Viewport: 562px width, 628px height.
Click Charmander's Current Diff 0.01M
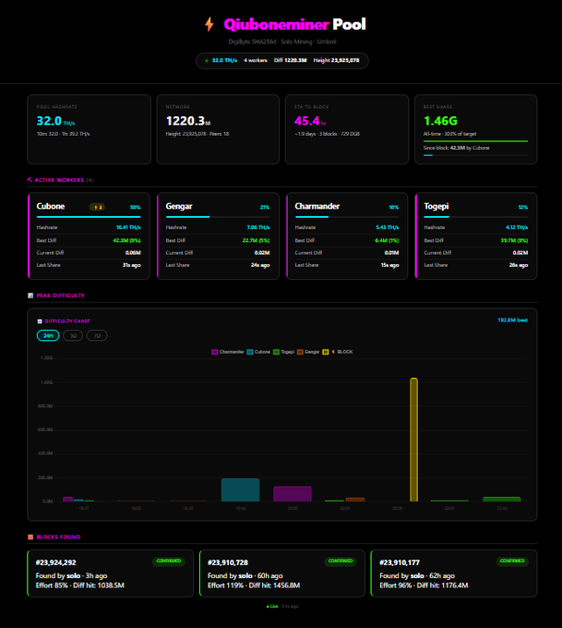pos(391,253)
